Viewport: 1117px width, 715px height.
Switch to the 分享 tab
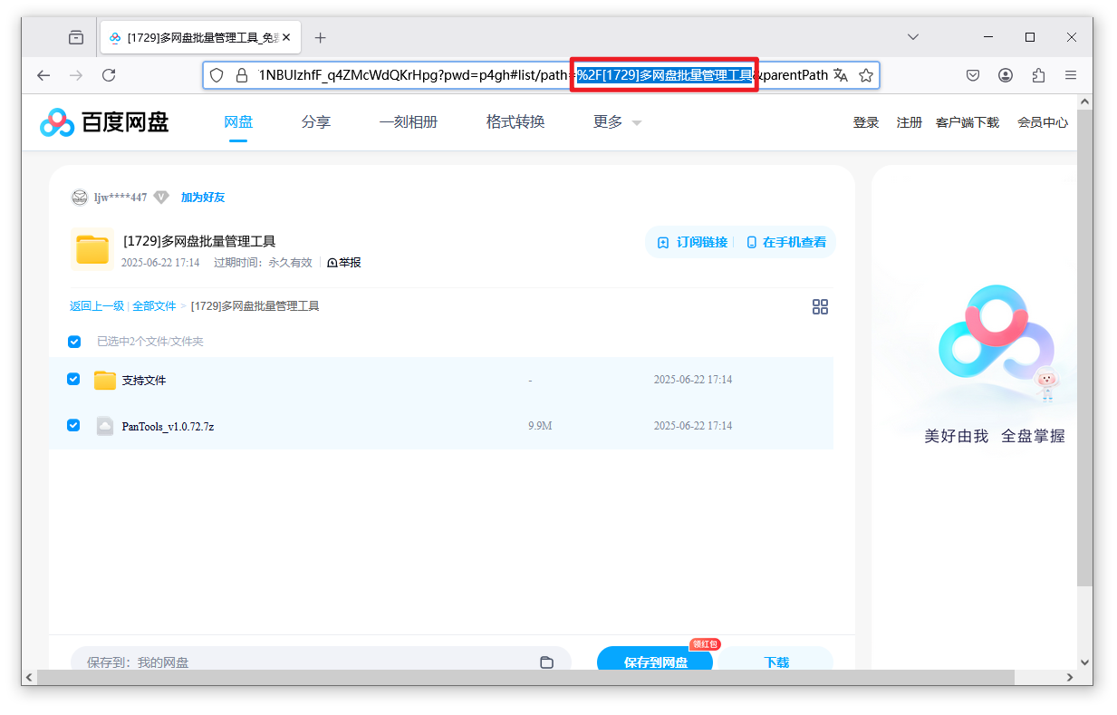(316, 122)
